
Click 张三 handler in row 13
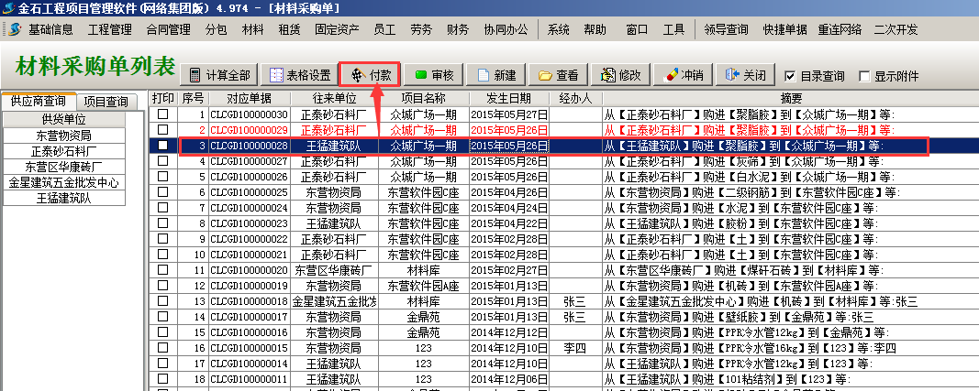(575, 301)
